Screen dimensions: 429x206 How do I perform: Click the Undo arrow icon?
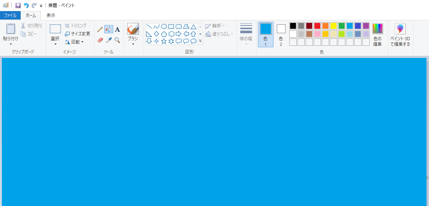point(26,6)
